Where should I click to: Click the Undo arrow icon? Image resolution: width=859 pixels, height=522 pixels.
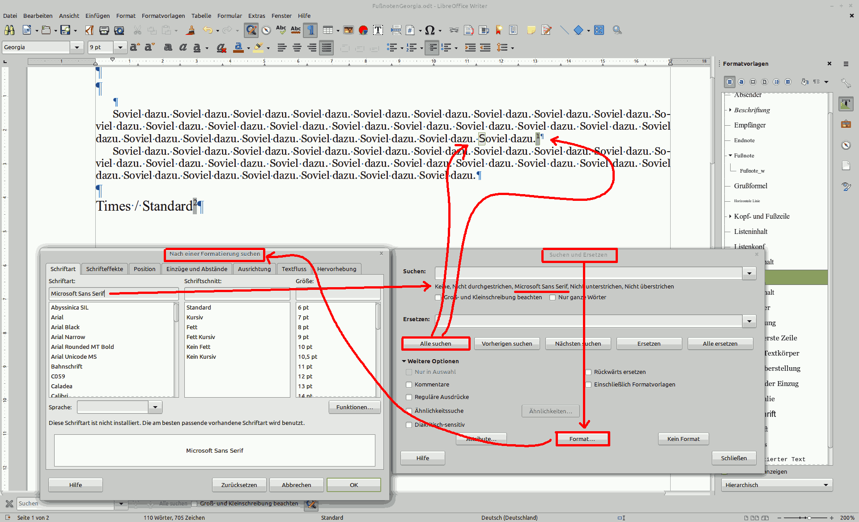click(207, 30)
